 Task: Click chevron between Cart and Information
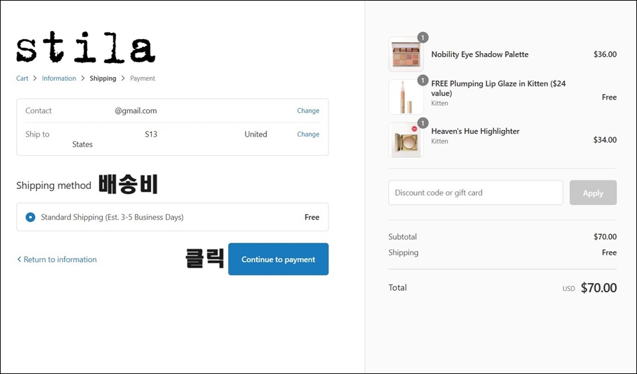pos(35,78)
